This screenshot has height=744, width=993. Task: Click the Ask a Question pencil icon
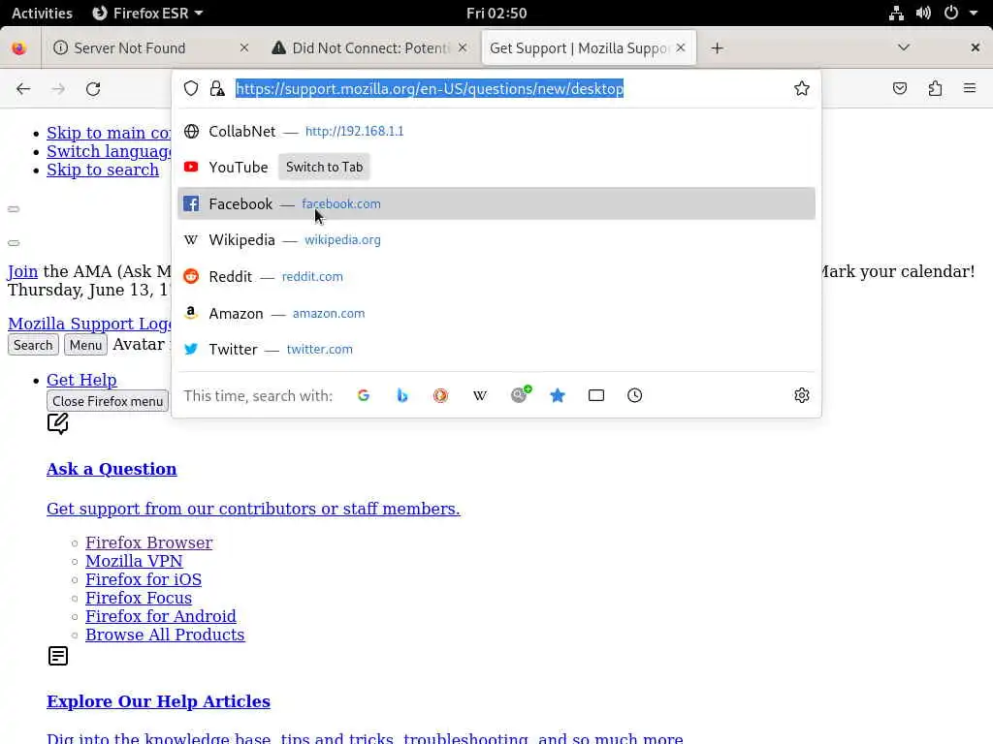coord(57,423)
